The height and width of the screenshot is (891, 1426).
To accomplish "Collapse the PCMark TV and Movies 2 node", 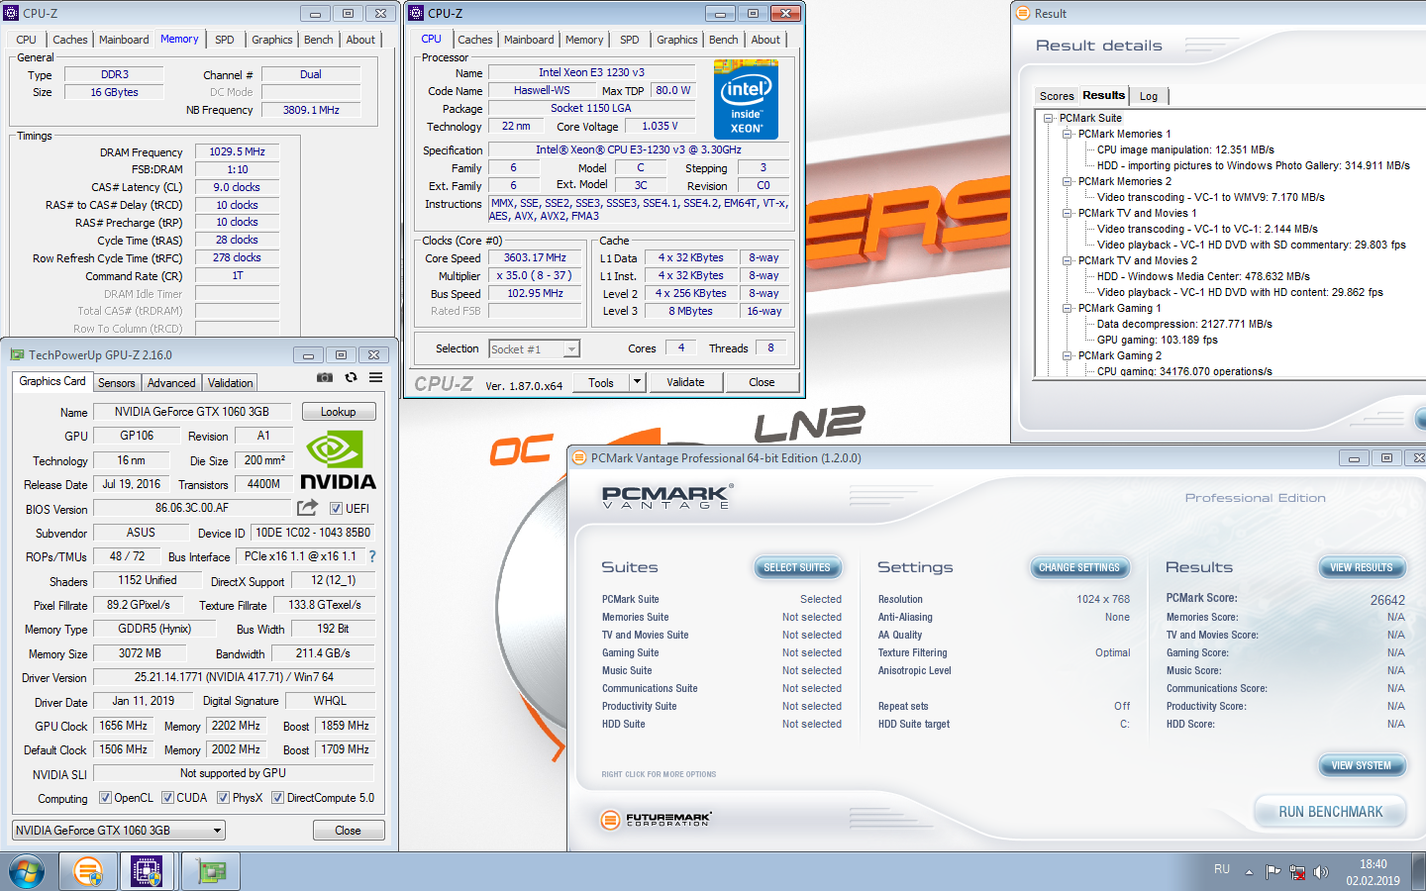I will tap(1068, 260).
